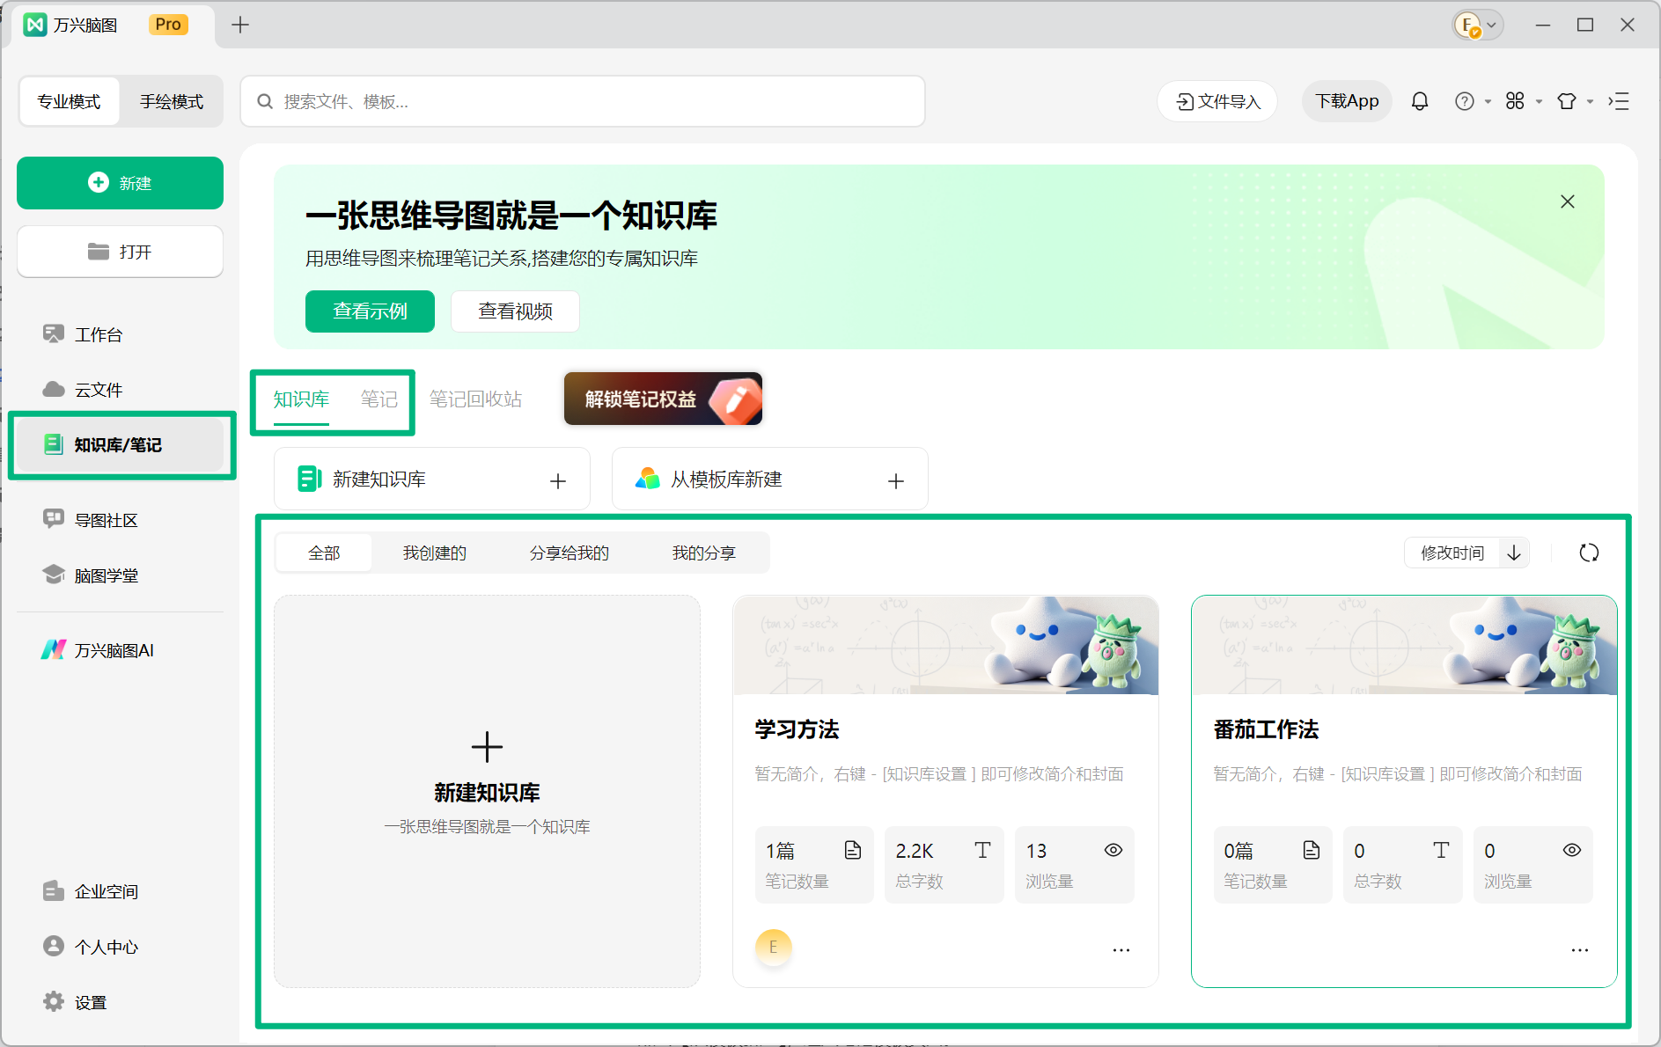
Task: Focus the 搜索文件、模板 search box
Action: coord(583,101)
